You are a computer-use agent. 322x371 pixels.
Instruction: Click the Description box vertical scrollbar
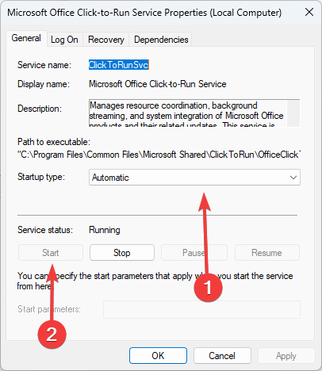tap(293, 113)
